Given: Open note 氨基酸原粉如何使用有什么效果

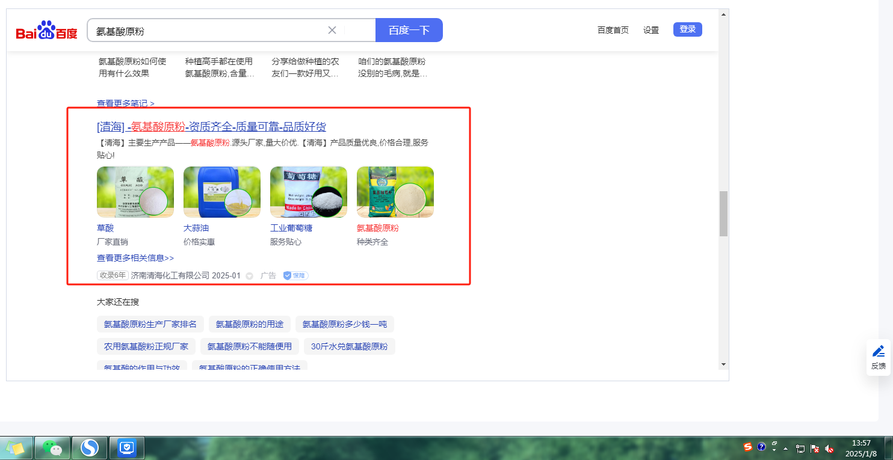Looking at the screenshot, I should 132,67.
